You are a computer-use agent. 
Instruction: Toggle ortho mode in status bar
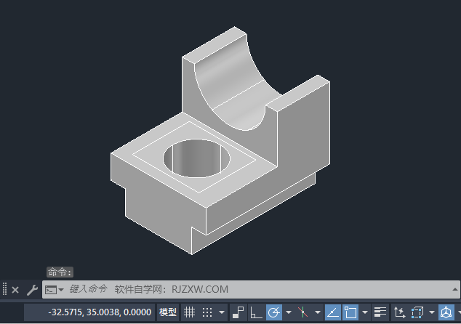pyautogui.click(x=256, y=312)
